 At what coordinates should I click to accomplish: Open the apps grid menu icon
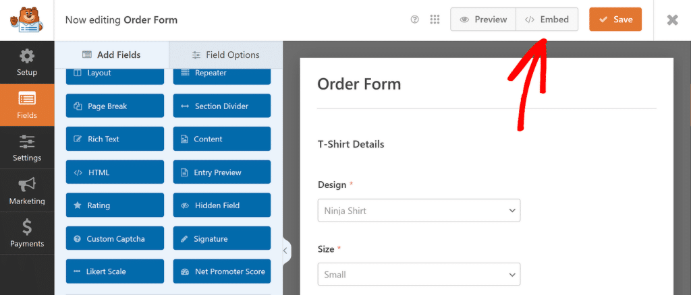(x=435, y=20)
